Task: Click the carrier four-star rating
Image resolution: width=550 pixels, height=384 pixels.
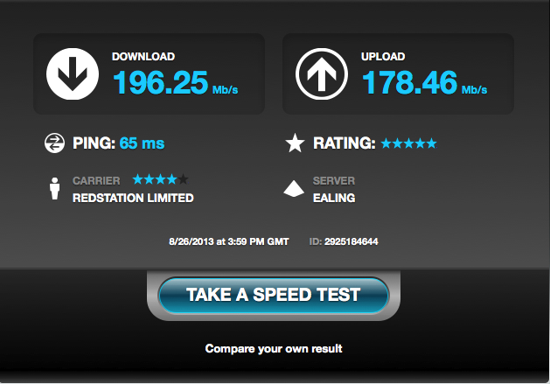Action: (x=161, y=179)
